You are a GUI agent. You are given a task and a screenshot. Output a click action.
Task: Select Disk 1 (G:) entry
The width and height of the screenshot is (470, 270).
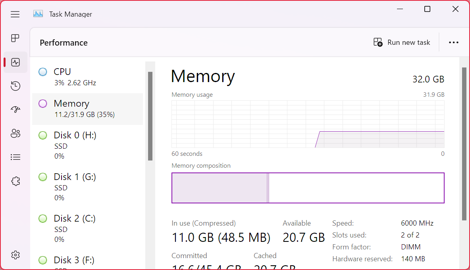pyautogui.click(x=87, y=187)
